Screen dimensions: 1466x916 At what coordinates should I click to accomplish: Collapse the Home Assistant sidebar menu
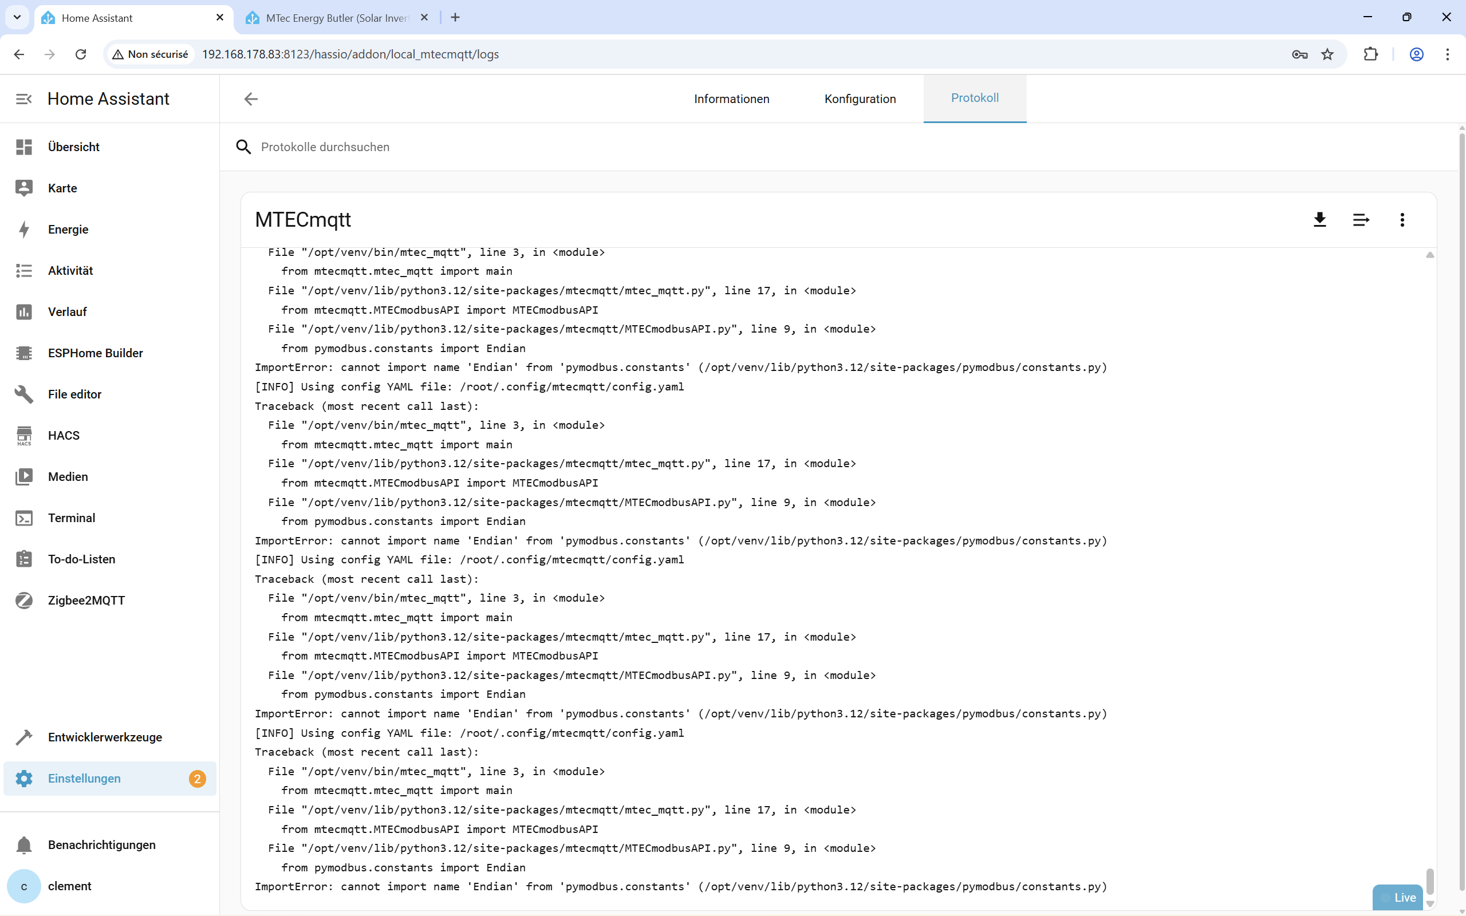(23, 98)
